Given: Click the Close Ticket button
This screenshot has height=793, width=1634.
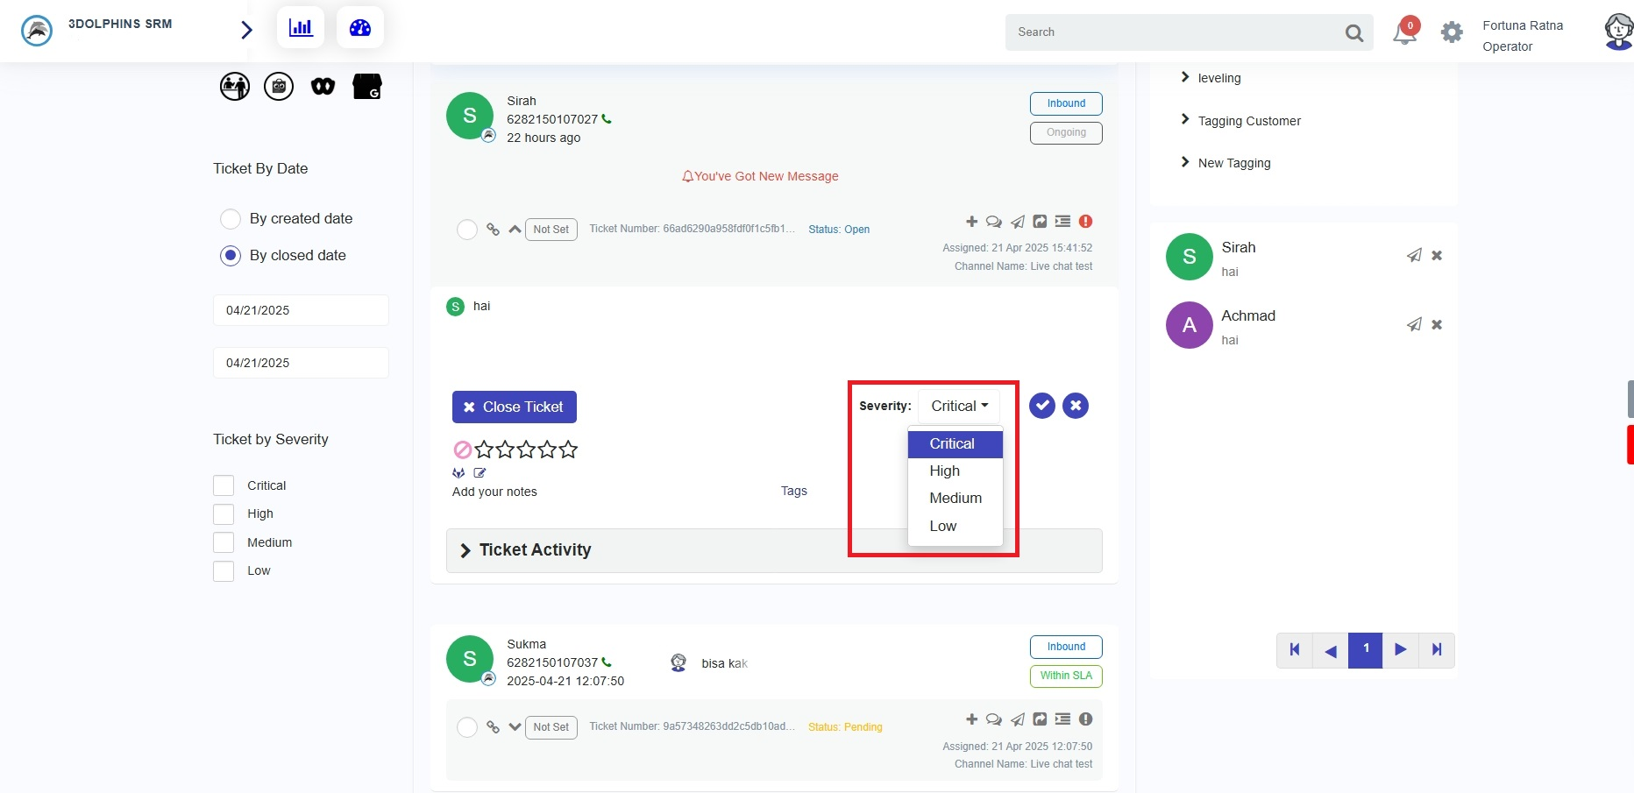Looking at the screenshot, I should (514, 407).
